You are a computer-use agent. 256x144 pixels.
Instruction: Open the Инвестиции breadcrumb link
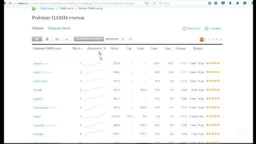coord(47,8)
